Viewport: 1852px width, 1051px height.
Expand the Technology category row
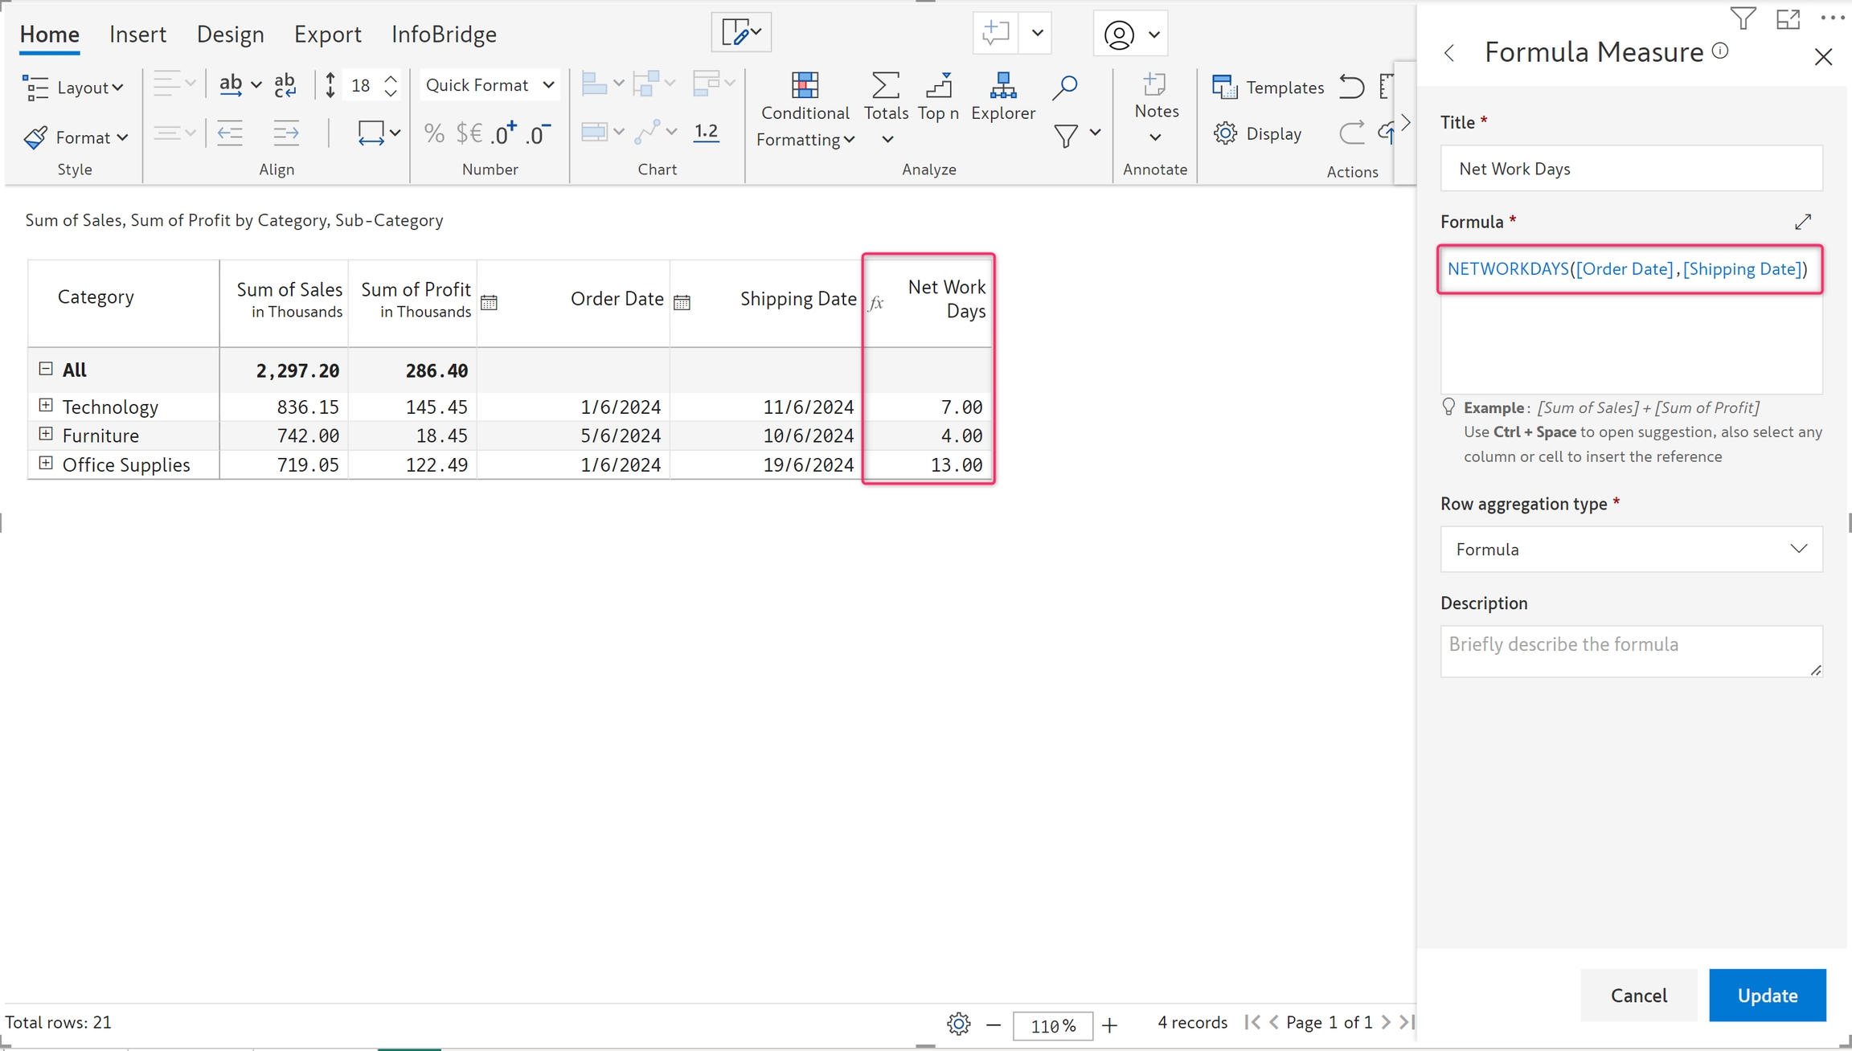click(x=46, y=406)
